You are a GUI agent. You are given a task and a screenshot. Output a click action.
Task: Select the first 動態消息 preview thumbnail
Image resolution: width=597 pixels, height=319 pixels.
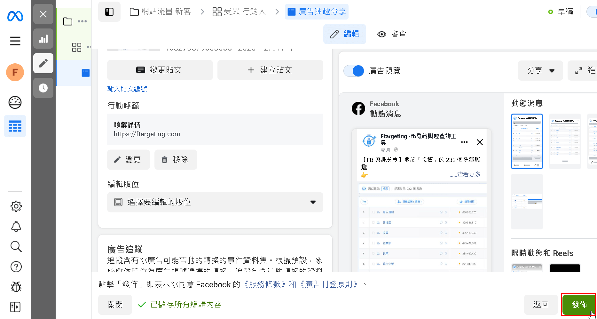[527, 141]
